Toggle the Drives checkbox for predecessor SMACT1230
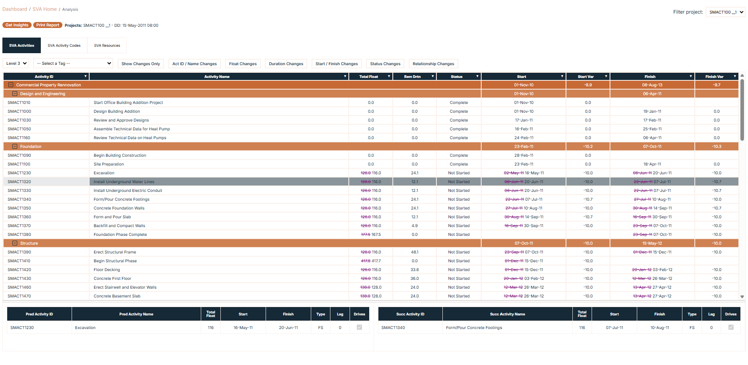The image size is (748, 365). [x=359, y=327]
